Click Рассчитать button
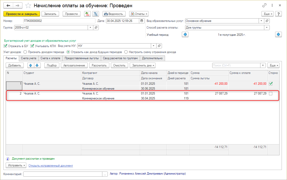Screen dimensions: 287x180 [99, 65]
